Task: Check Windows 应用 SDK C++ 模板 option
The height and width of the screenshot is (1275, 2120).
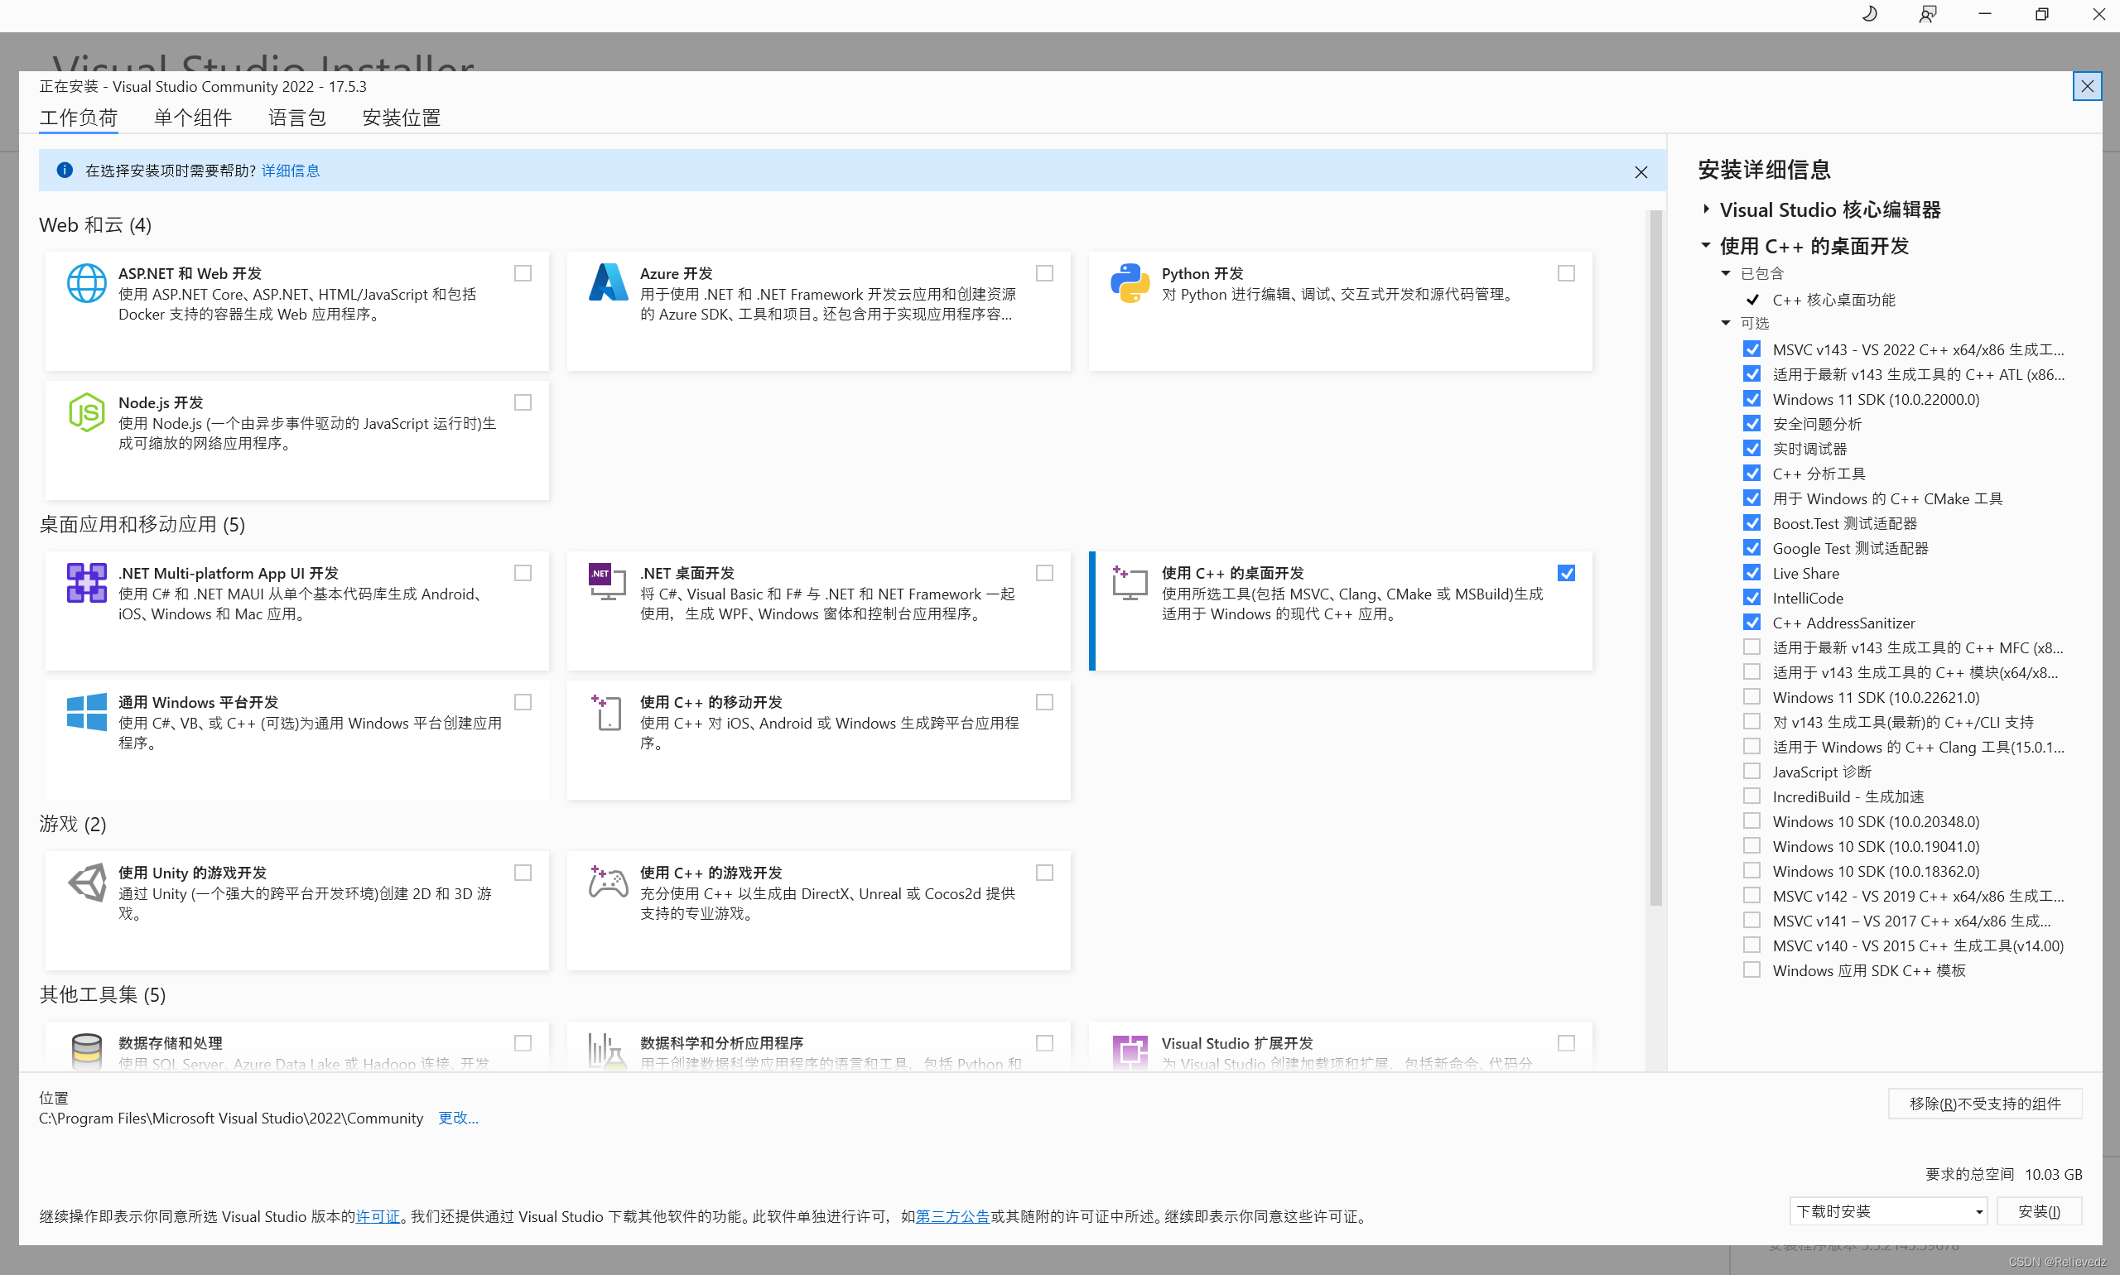Action: [1751, 970]
